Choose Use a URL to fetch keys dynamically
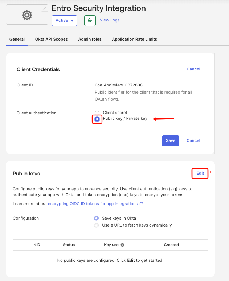Screen dimensions: 229x281 [x=97, y=225]
